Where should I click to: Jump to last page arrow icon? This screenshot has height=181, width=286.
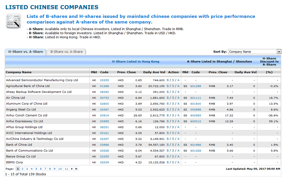pyautogui.click(x=76, y=169)
